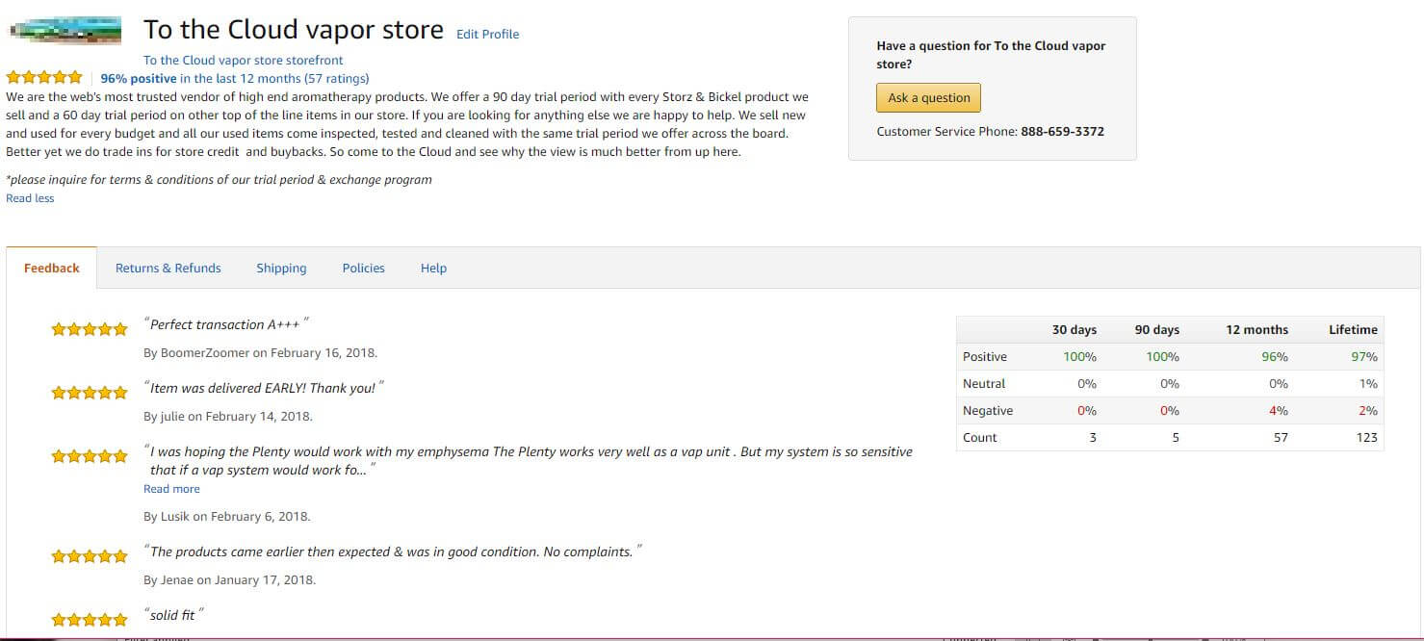Select the Feedback tab
The image size is (1424, 641).
coord(52,269)
